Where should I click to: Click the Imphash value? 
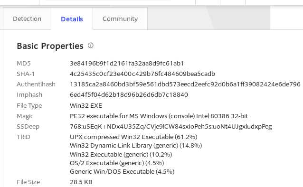tap(129, 94)
